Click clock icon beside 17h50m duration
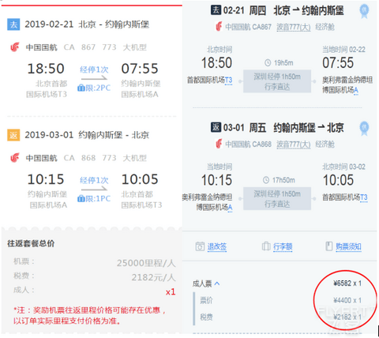 pyautogui.click(x=266, y=180)
